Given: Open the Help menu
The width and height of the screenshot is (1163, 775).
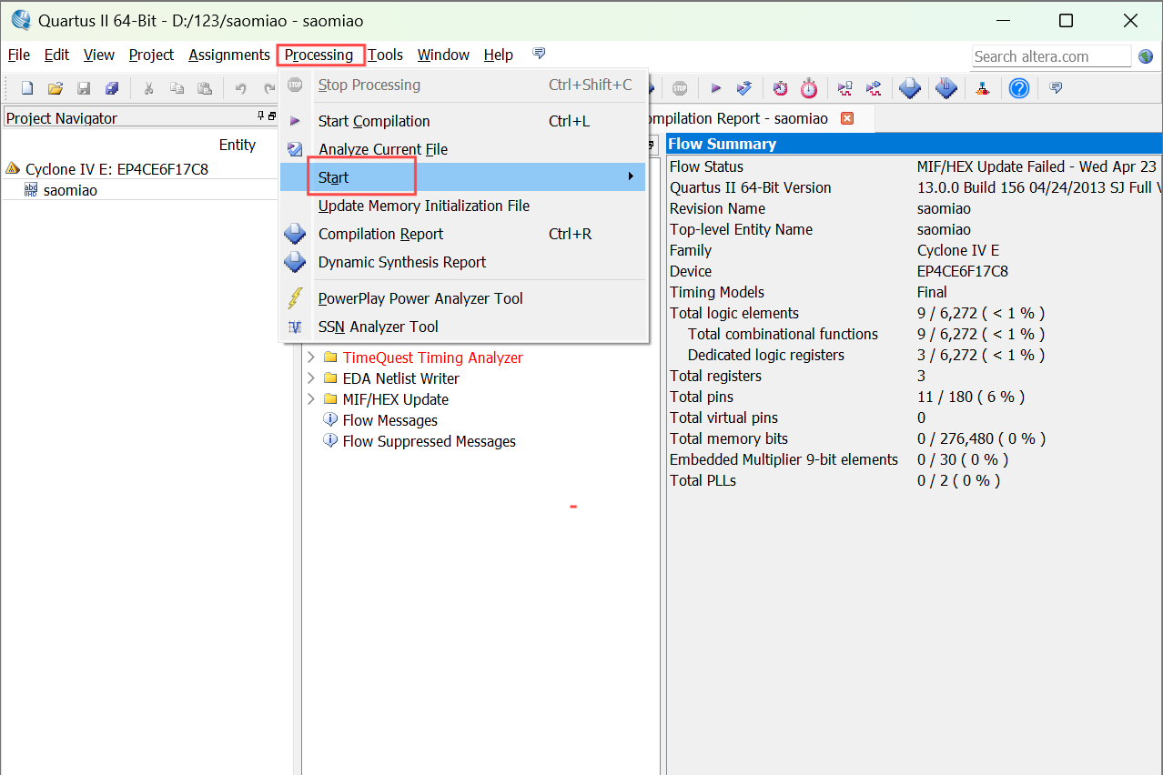Looking at the screenshot, I should click(498, 55).
